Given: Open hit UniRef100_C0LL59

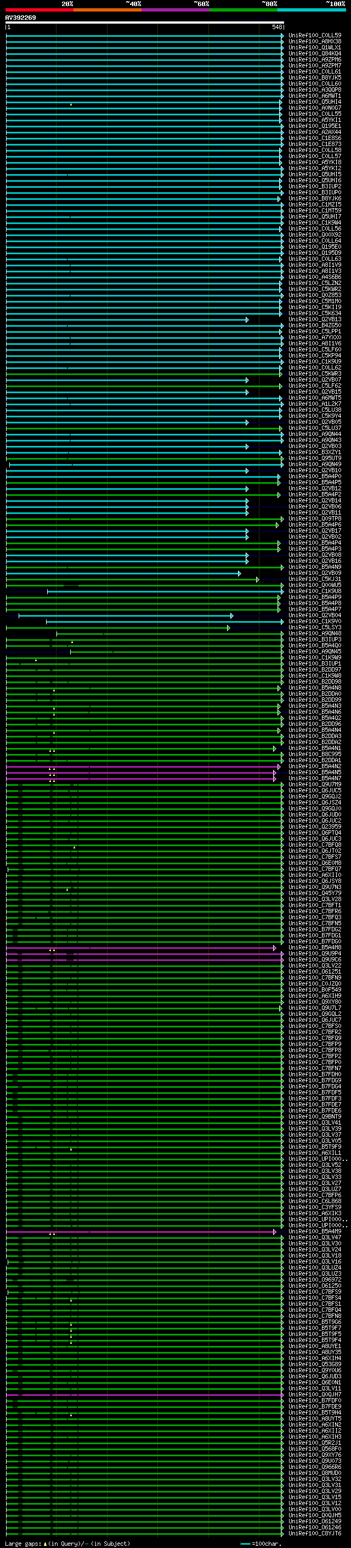Looking at the screenshot, I should (315, 36).
